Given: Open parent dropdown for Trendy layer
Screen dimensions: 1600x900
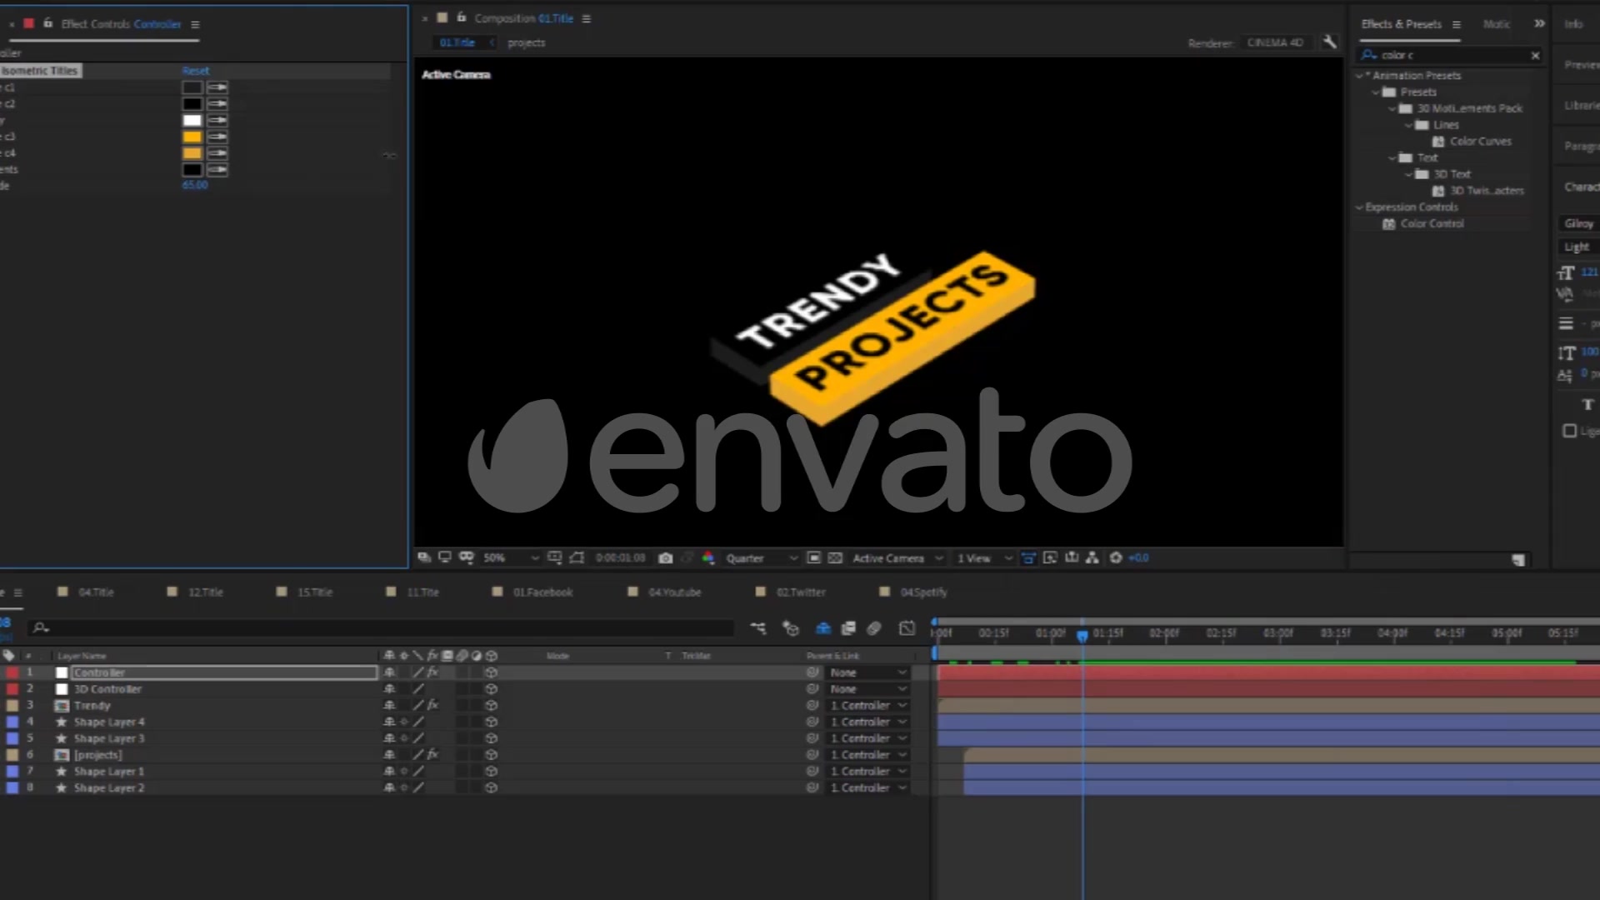Looking at the screenshot, I should 867,706.
